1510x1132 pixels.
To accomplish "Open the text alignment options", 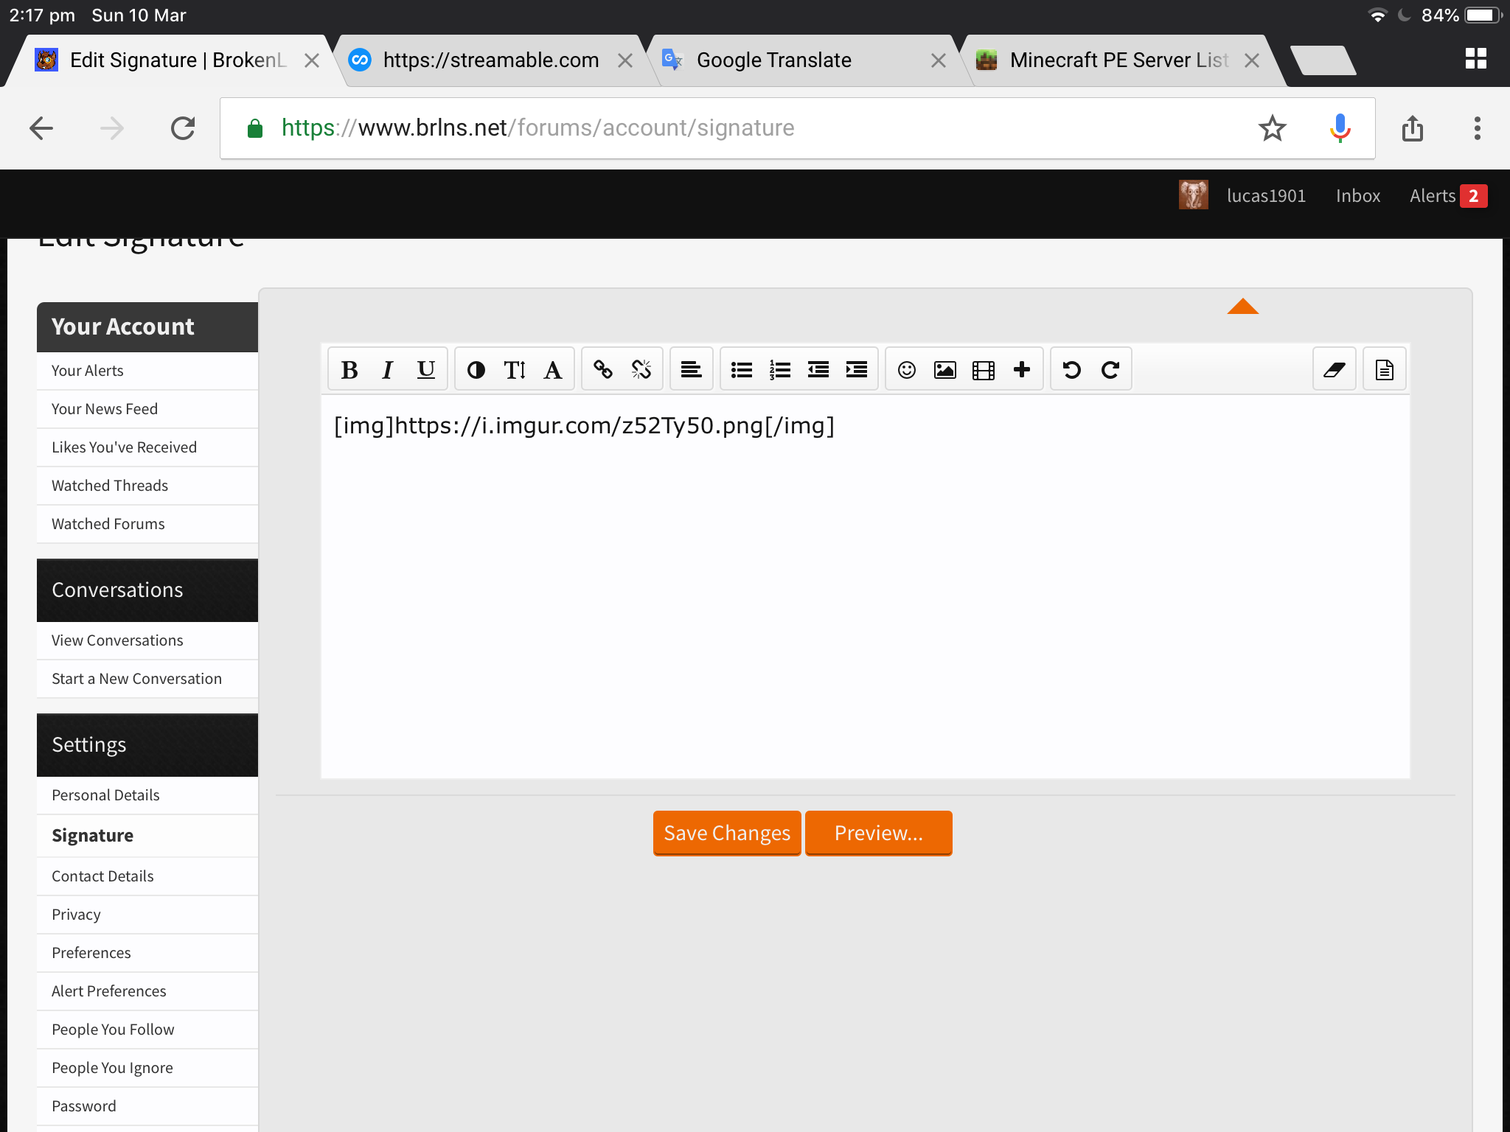I will (x=692, y=369).
